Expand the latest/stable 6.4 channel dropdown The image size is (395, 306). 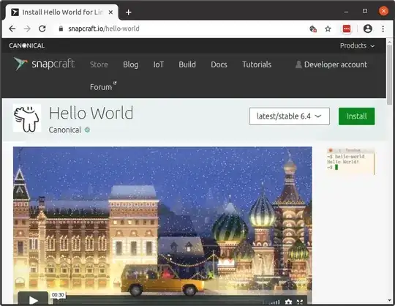click(289, 116)
